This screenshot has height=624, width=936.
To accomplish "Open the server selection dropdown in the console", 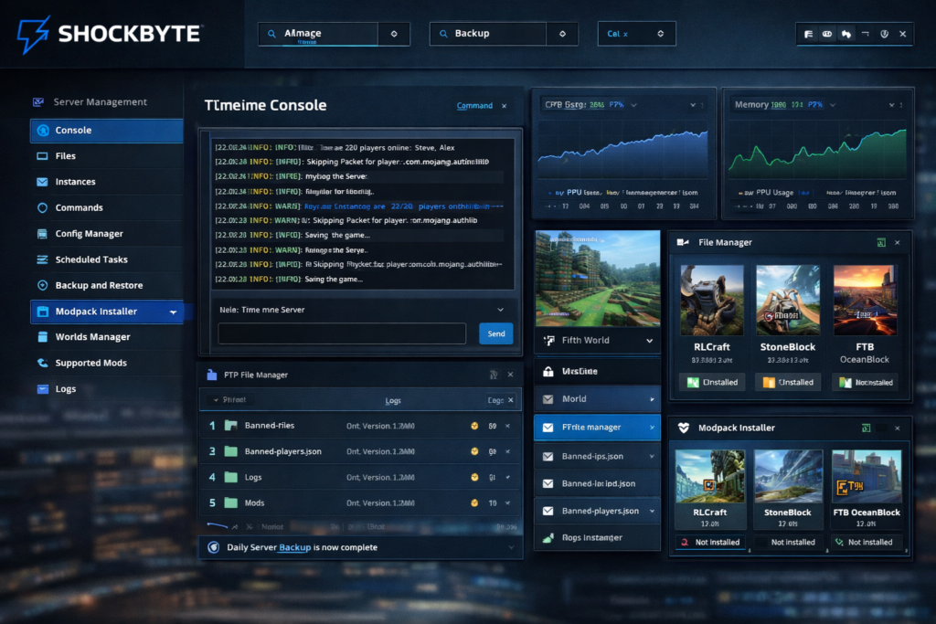I will coord(500,309).
